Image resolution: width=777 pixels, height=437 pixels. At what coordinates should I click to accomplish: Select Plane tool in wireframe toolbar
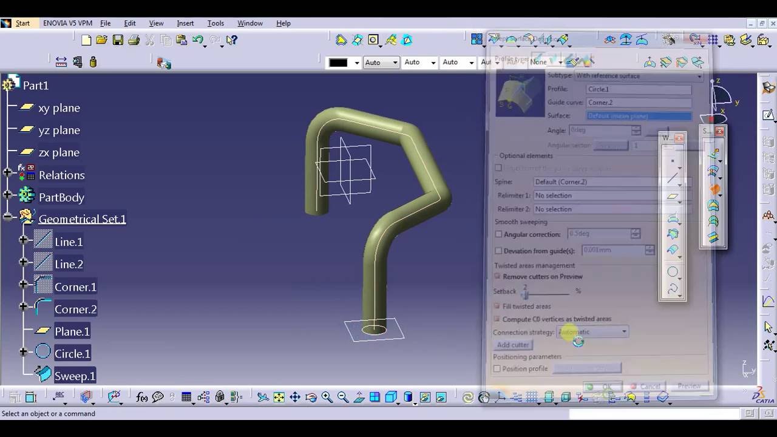tap(672, 197)
